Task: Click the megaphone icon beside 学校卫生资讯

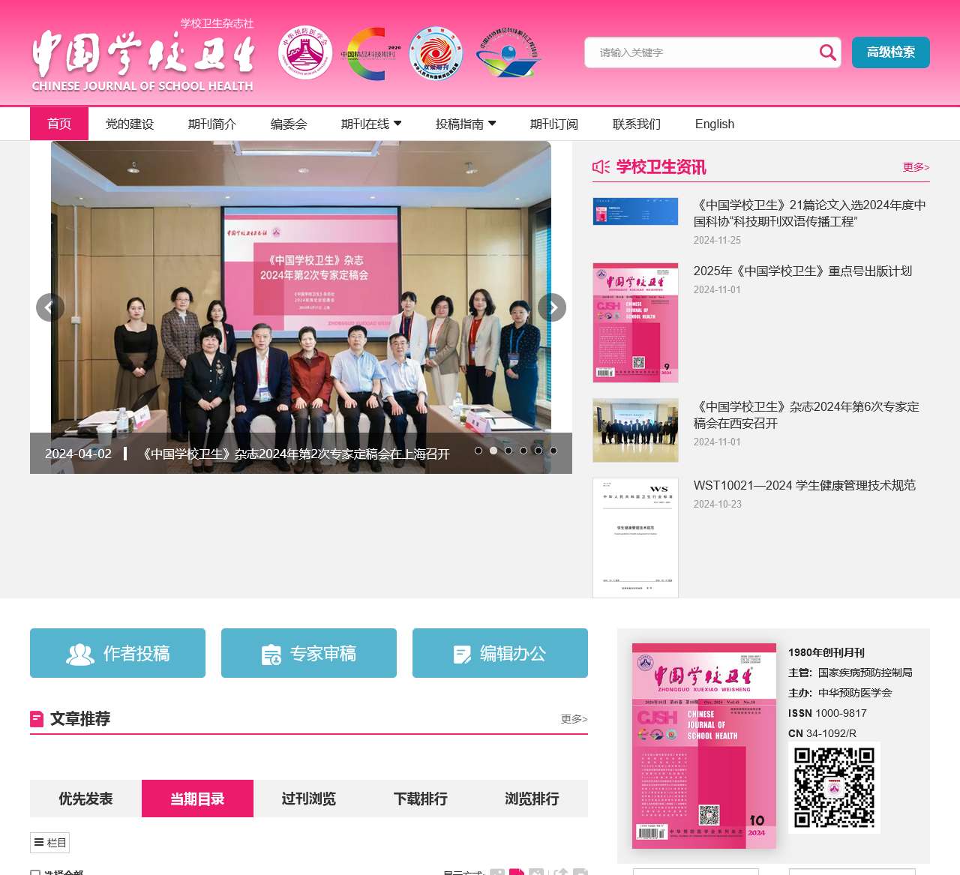Action: [x=601, y=166]
